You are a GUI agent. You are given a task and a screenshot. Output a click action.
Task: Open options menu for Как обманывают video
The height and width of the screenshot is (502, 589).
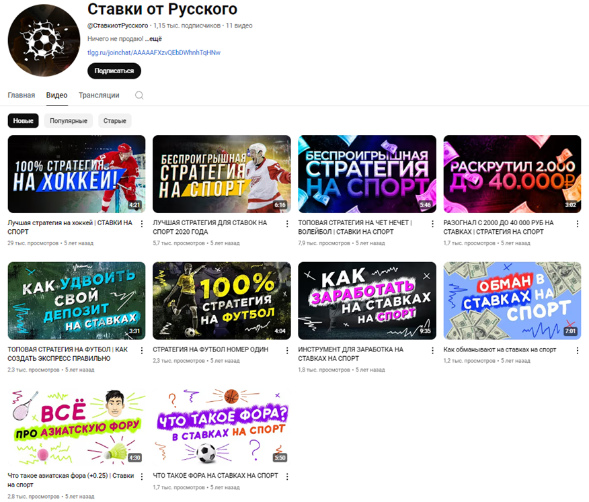point(578,350)
